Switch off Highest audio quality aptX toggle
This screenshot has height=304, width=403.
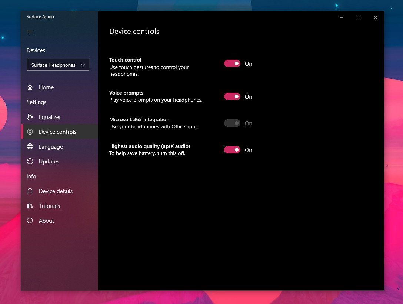(x=232, y=150)
